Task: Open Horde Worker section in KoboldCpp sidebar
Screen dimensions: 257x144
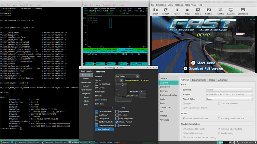Action: coord(86,90)
